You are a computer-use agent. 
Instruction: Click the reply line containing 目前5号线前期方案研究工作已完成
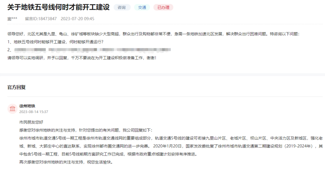click(108, 154)
